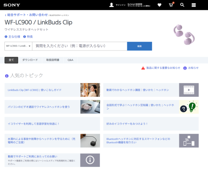Click the question and lightbulb icon thumbnail

189,107
